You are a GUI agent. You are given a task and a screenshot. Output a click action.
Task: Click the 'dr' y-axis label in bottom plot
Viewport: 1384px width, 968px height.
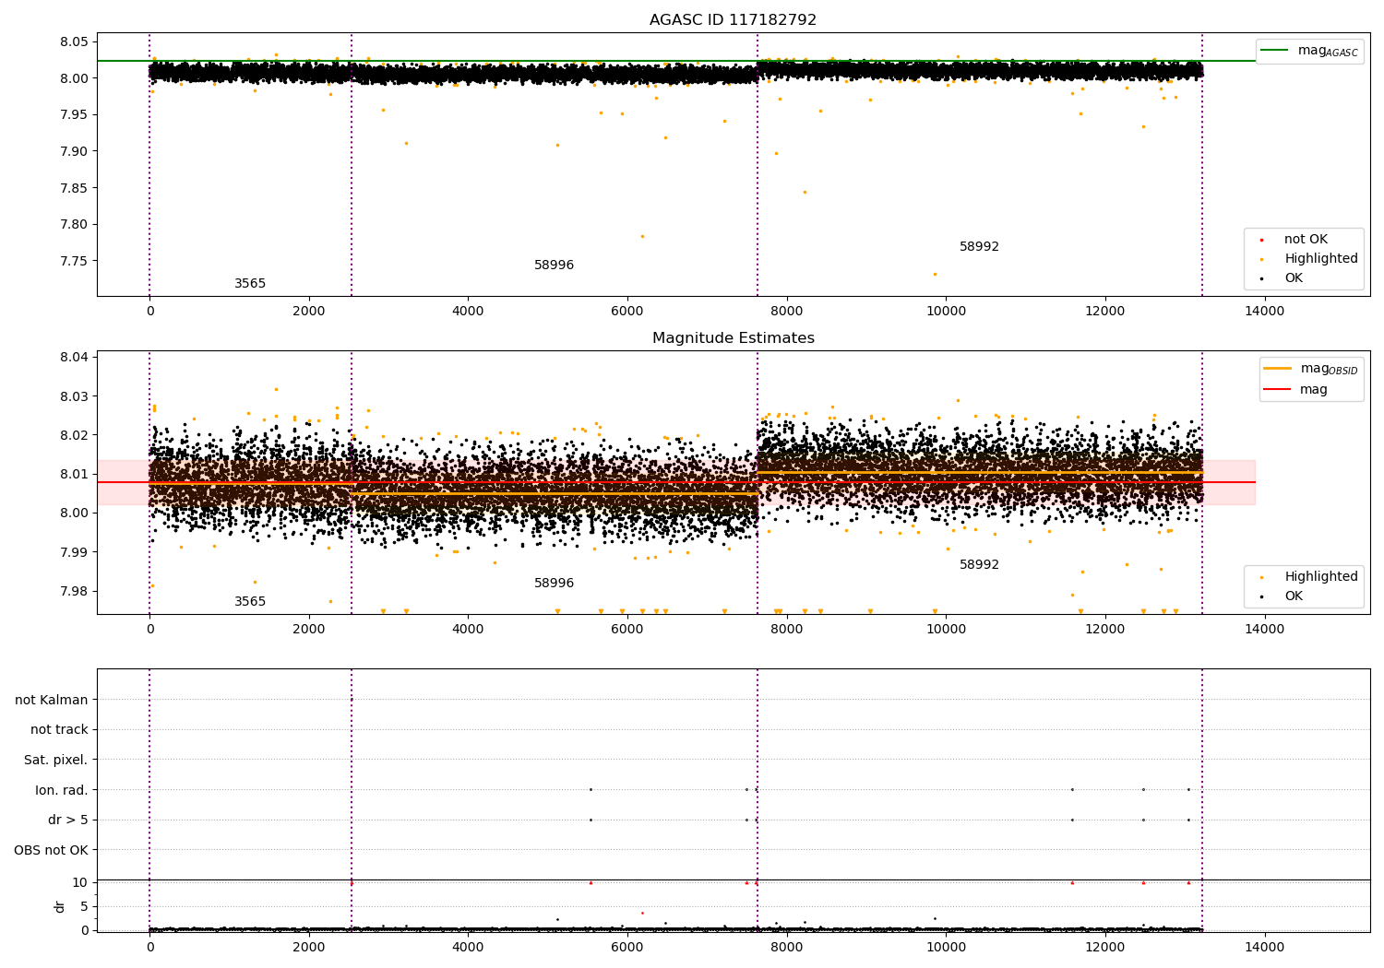tap(60, 906)
